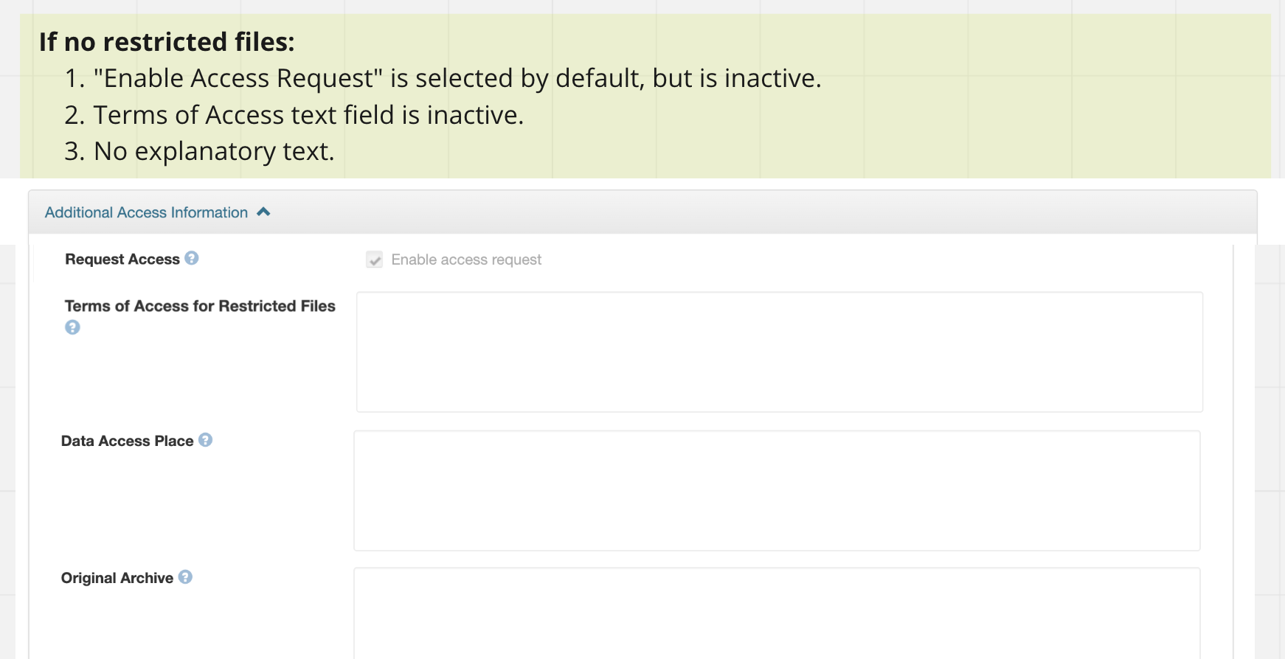Click the "Enable access request" checkbox label
Screen dimensions: 1285x659
tap(466, 259)
